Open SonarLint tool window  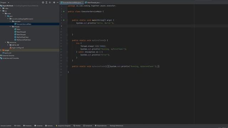click(88, 126)
